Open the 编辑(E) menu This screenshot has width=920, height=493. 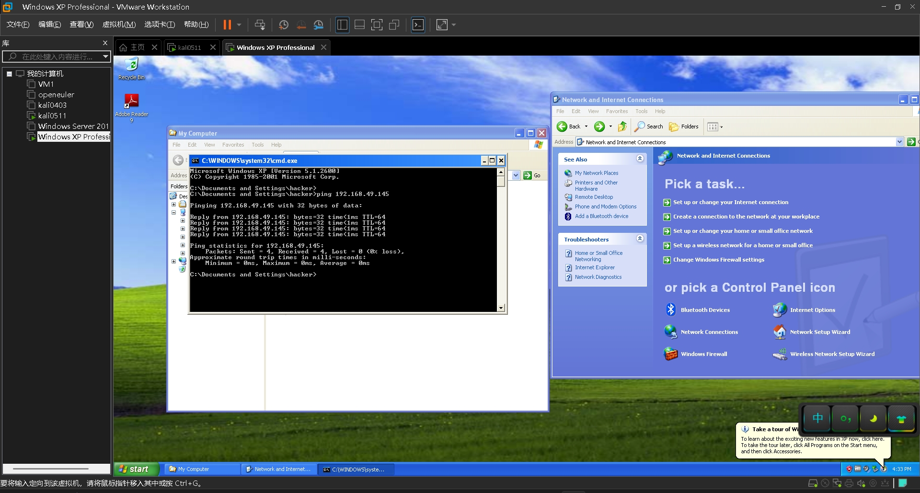click(50, 24)
